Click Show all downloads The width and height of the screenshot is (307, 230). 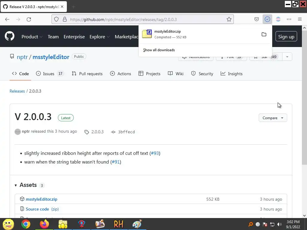[x=159, y=50]
